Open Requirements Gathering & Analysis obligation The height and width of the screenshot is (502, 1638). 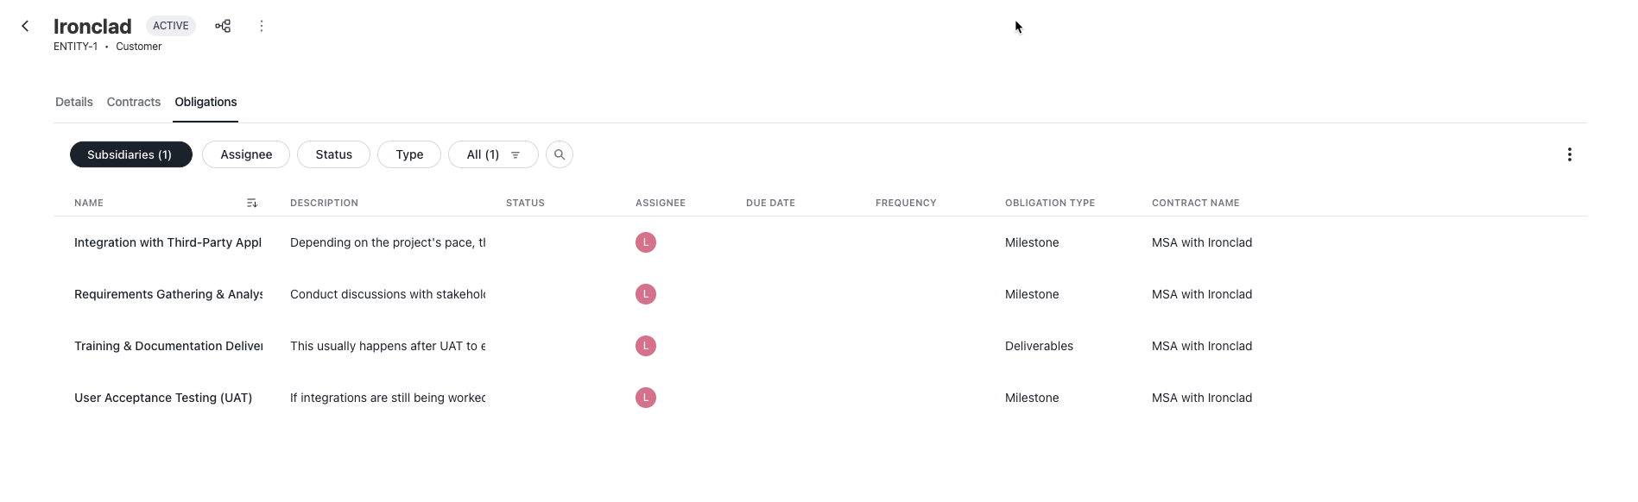coord(168,294)
